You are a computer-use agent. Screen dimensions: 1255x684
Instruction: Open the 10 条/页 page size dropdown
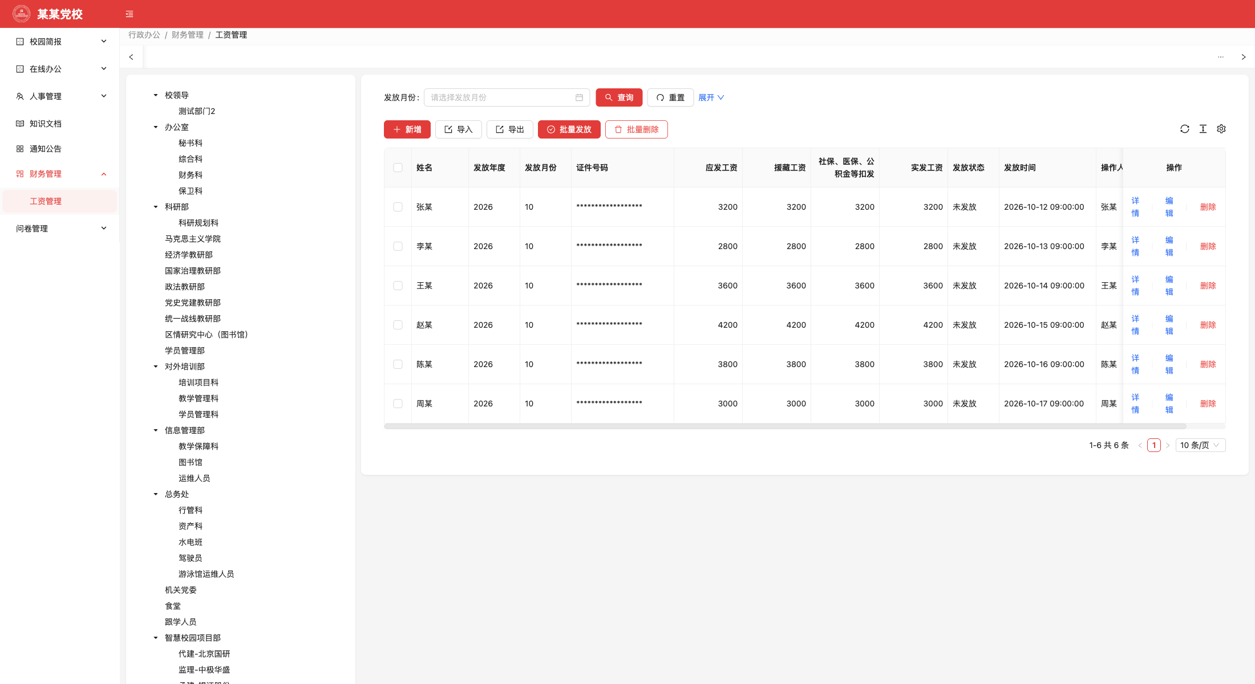pyautogui.click(x=1200, y=445)
